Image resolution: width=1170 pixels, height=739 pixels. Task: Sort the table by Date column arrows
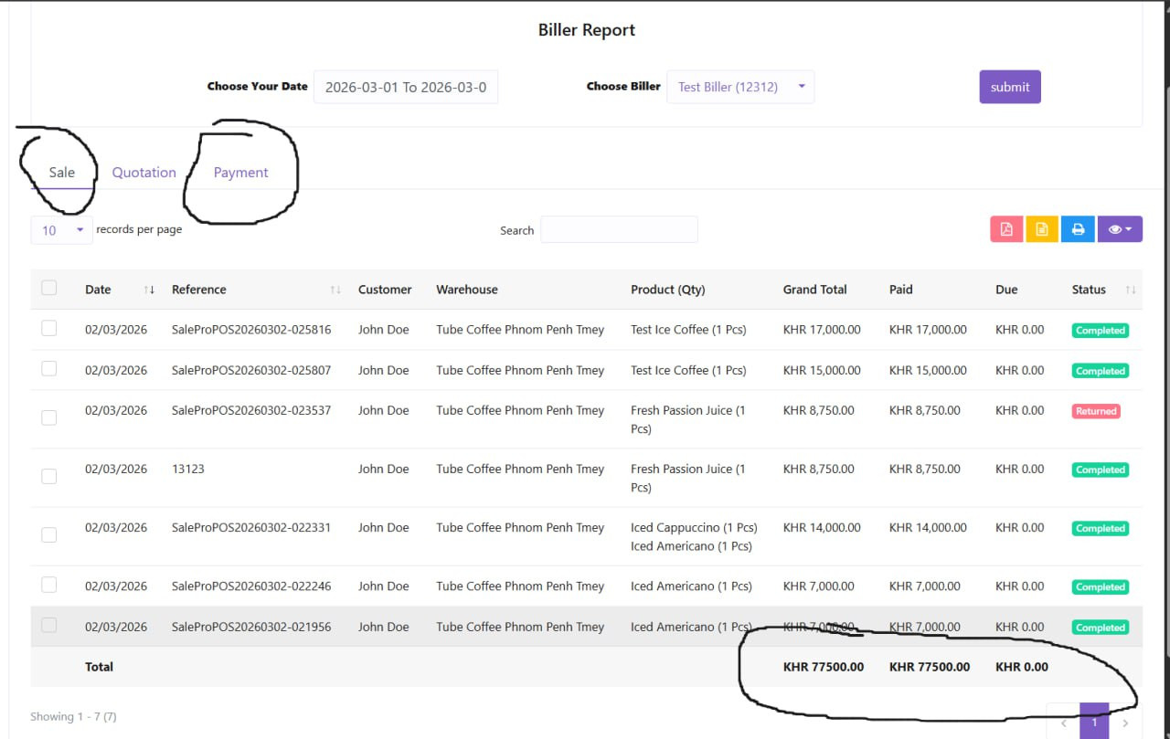click(149, 290)
